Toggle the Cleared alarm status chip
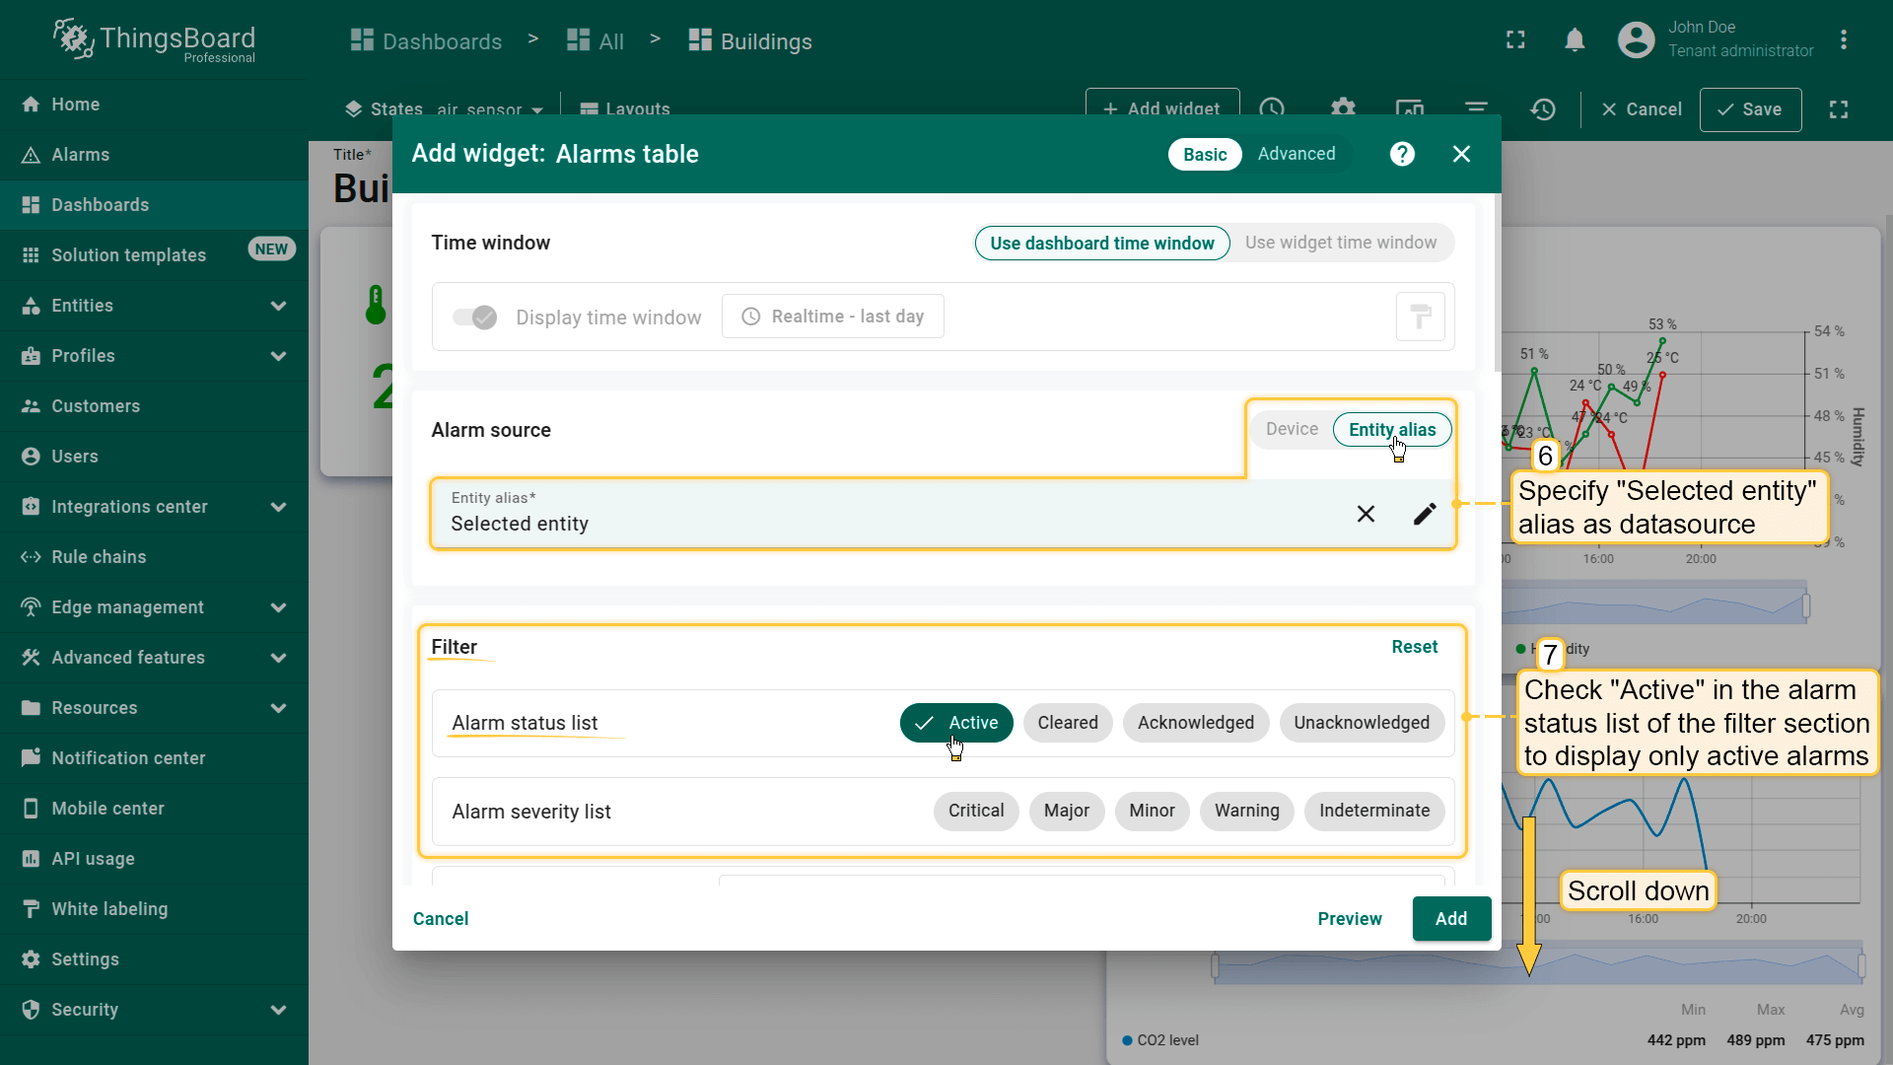Image resolution: width=1893 pixels, height=1065 pixels. point(1067,723)
